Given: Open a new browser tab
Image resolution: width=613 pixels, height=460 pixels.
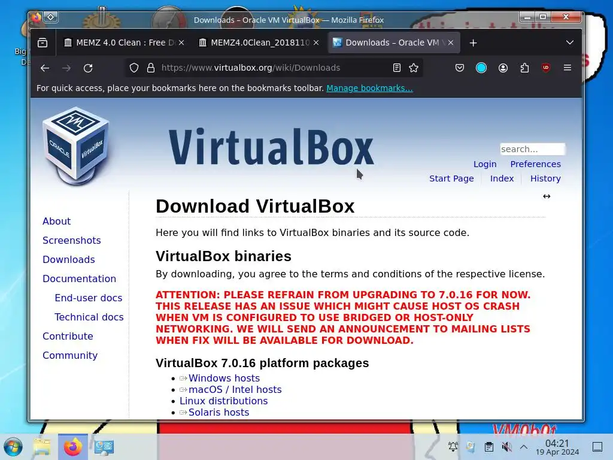Looking at the screenshot, I should tap(473, 43).
